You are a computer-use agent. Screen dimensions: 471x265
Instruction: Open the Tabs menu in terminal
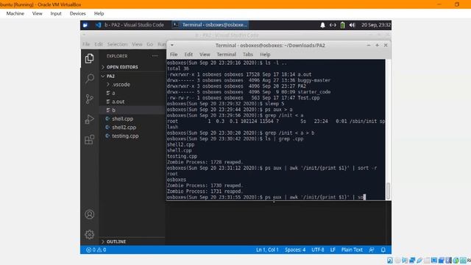click(x=248, y=54)
